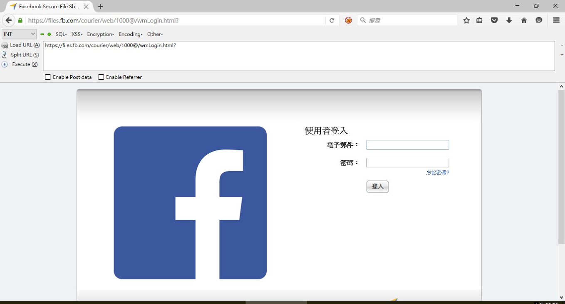Click the page vertical scrollbar thumb
Screen dimensions: 565x304
(561, 166)
